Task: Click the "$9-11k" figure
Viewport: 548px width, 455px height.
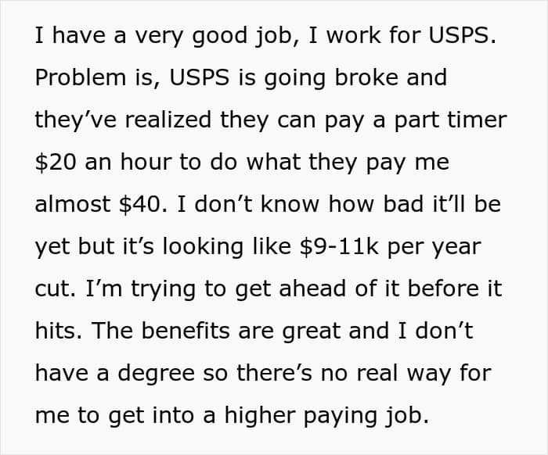Action: (339, 247)
